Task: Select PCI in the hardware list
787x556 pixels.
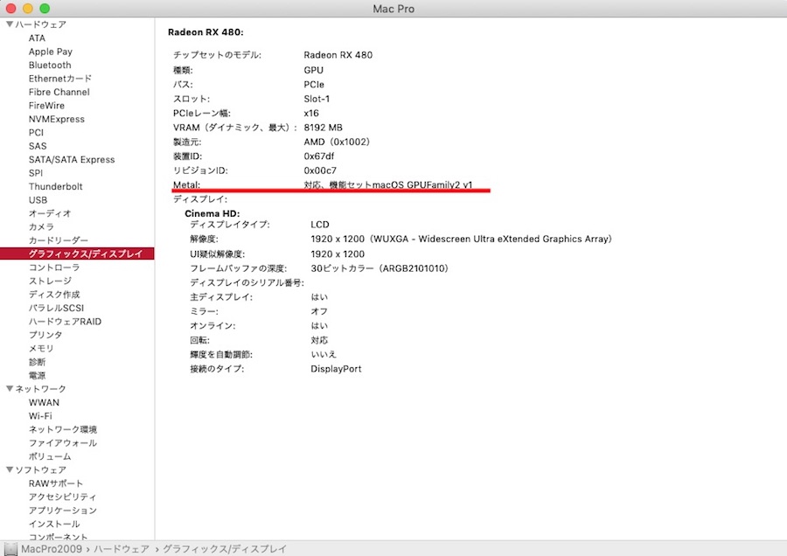Action: (36, 133)
